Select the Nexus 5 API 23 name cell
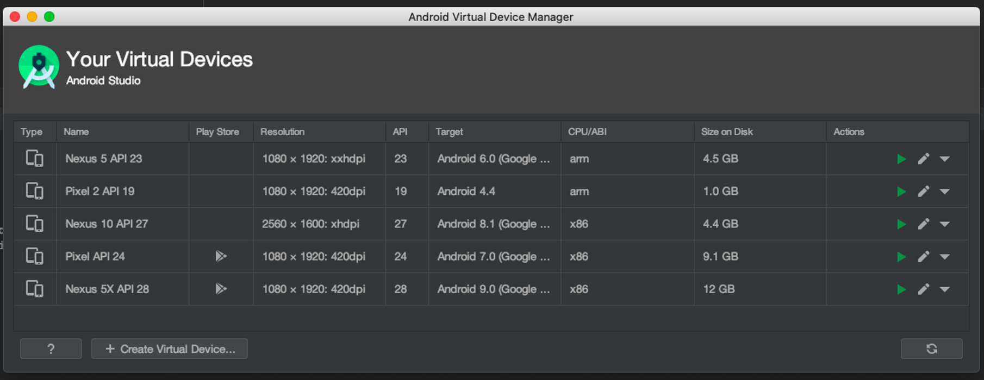Viewport: 984px width, 380px height. click(x=123, y=159)
